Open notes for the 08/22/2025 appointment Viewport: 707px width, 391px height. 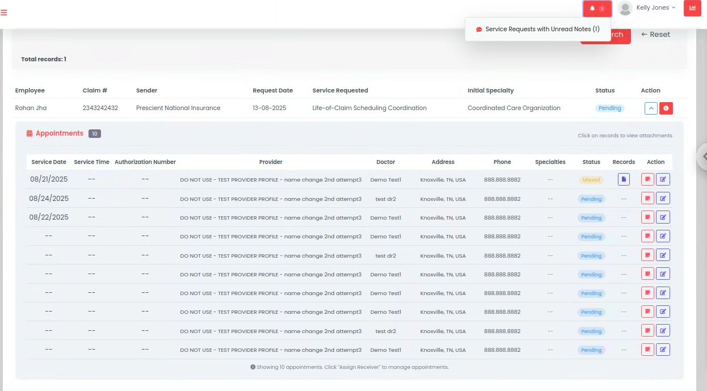coord(647,217)
